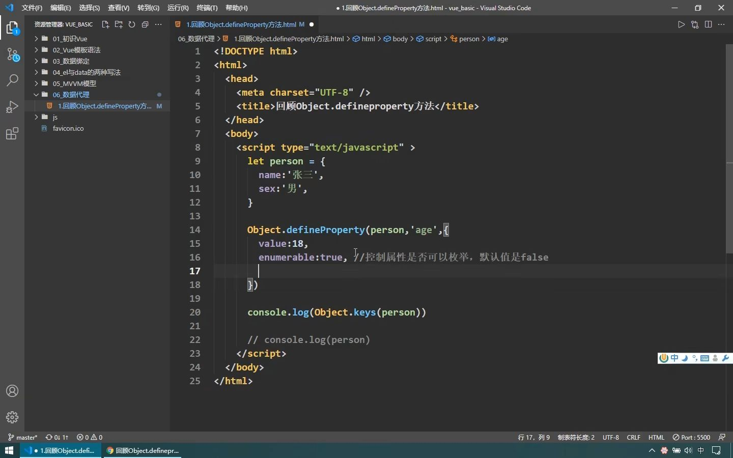733x458 pixels.
Task: Expand the 05_MVVM模型 folder
Action: 97,83
